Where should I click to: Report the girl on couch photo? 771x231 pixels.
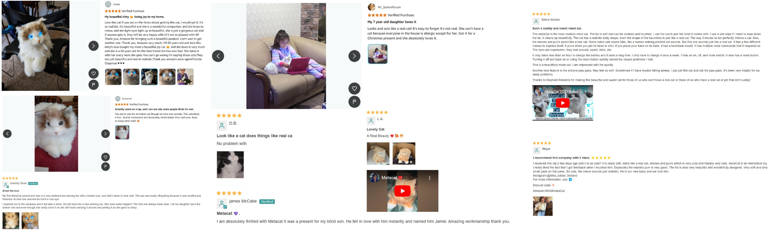tap(354, 102)
